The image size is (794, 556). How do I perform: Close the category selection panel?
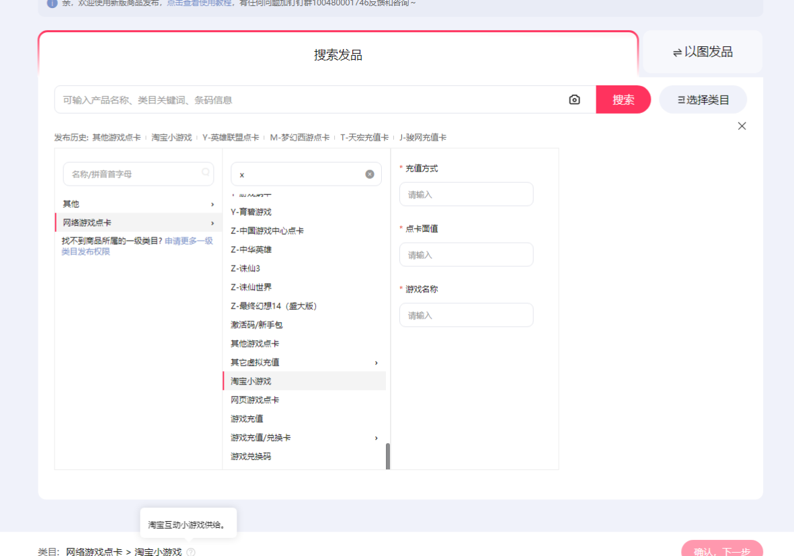click(742, 126)
